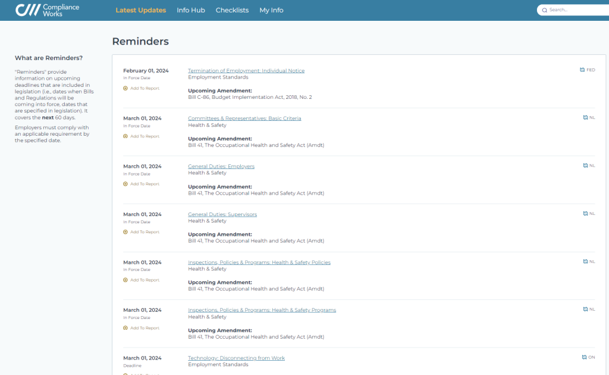Click the NL icon for General Duties: Supervisors

pyautogui.click(x=585, y=213)
